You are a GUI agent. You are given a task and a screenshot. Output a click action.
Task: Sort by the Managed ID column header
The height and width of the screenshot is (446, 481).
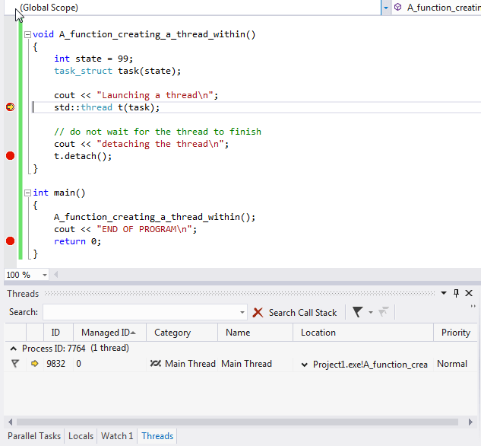tap(109, 333)
